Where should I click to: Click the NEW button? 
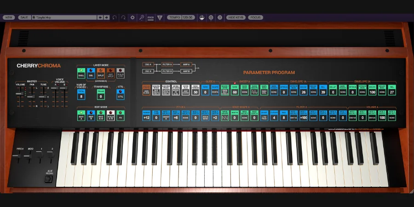pyautogui.click(x=9, y=17)
